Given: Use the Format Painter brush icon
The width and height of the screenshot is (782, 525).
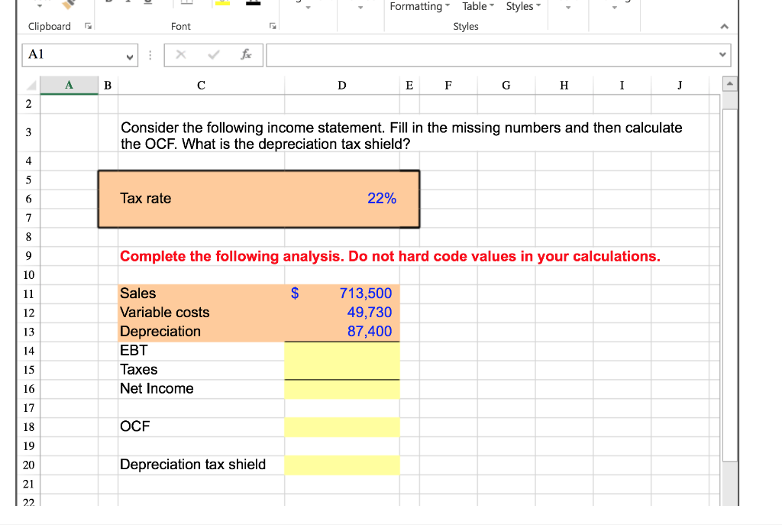Looking at the screenshot, I should [66, 5].
